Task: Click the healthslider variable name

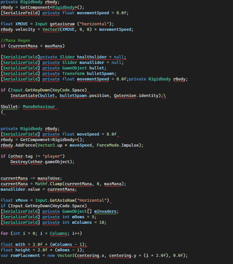Action: click(x=92, y=57)
